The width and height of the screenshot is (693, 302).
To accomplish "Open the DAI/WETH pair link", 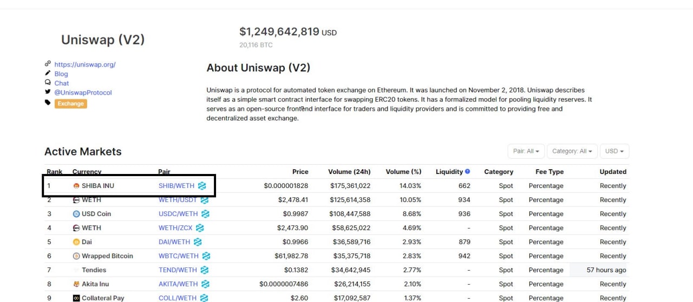I will 174,242.
